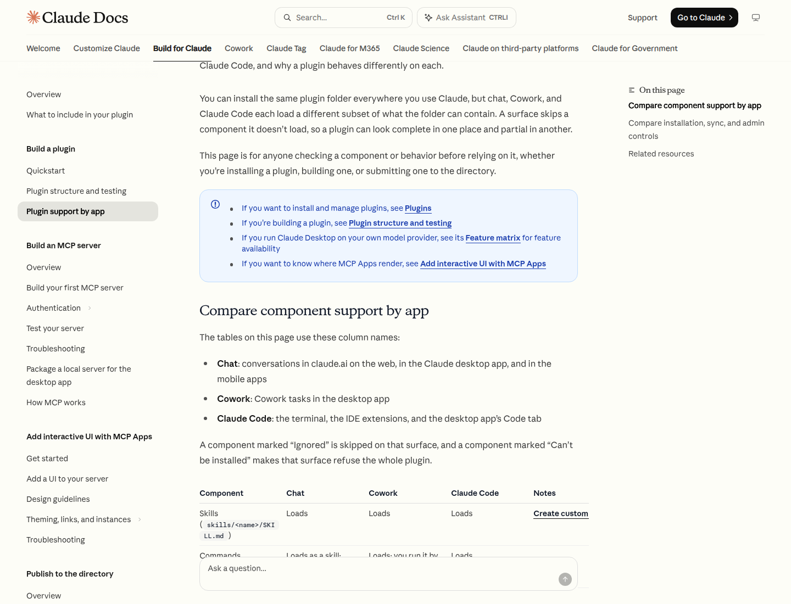Click the Go to Claude button
This screenshot has height=604, width=791.
704,18
